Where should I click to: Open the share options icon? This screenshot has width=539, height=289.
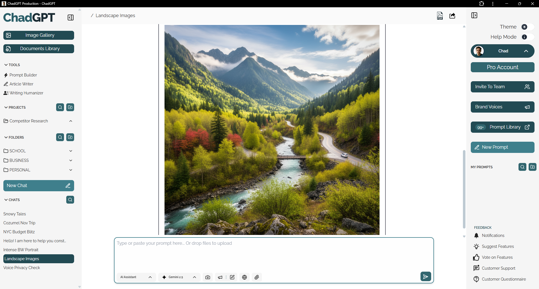coord(453,16)
